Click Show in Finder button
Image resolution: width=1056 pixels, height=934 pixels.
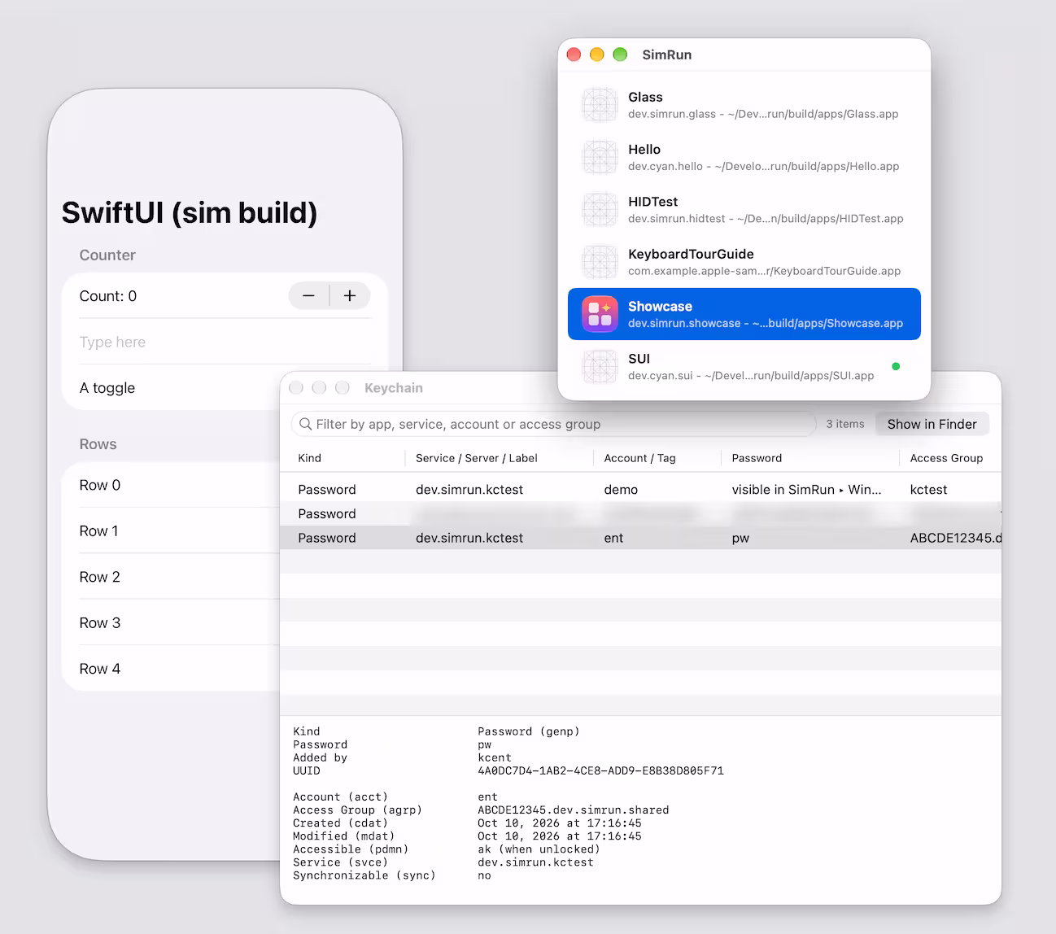pyautogui.click(x=932, y=424)
